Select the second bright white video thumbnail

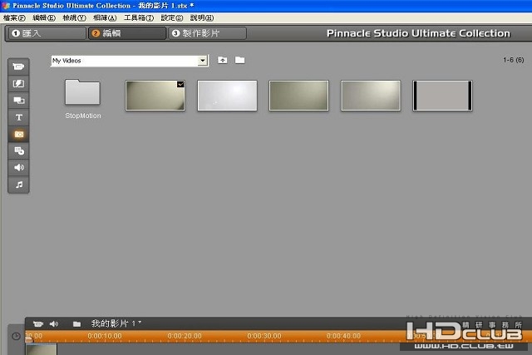227,96
